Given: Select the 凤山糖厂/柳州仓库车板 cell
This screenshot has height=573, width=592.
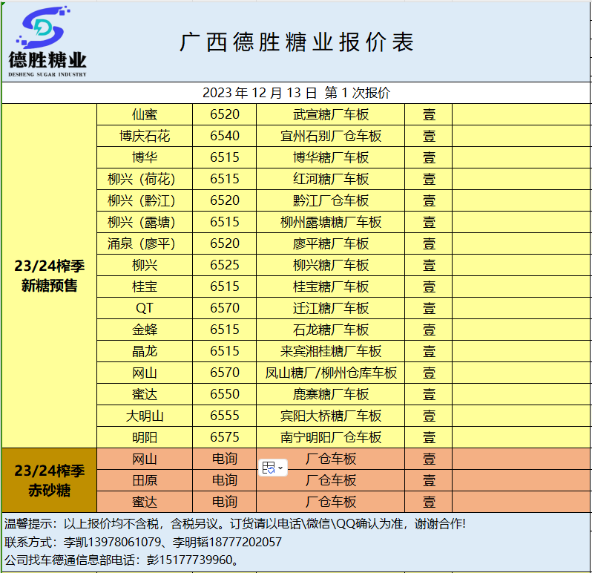Looking at the screenshot, I should [x=330, y=373].
